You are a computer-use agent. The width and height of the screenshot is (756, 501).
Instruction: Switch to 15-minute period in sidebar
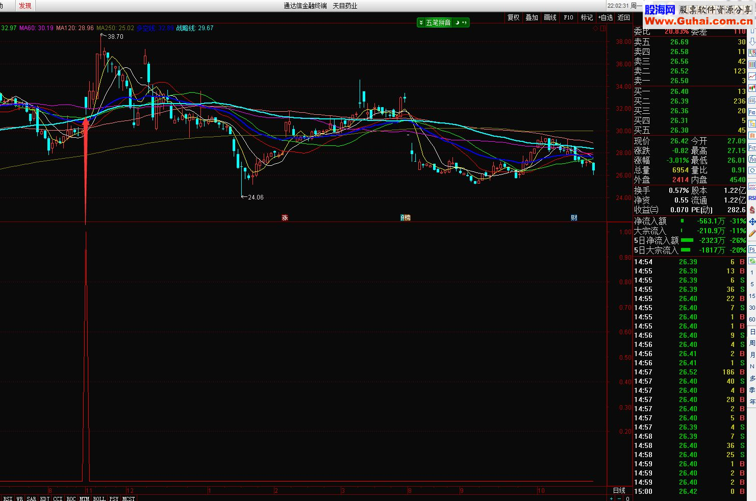click(752, 296)
